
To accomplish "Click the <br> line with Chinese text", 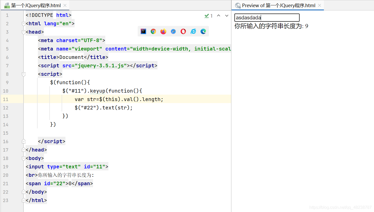I will [60, 175].
